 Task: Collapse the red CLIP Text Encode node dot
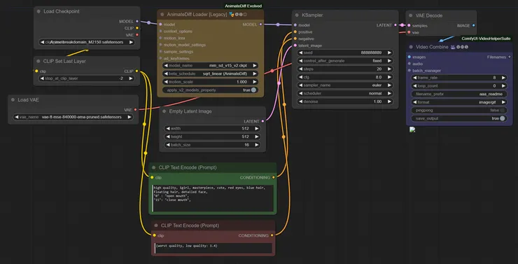click(x=156, y=225)
